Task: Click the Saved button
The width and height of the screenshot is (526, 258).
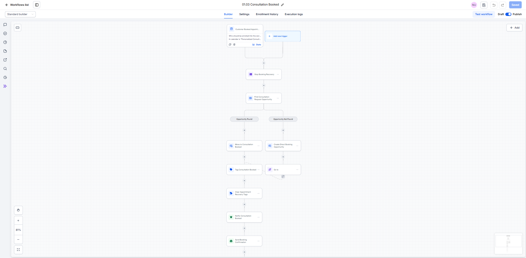Action: [x=515, y=5]
